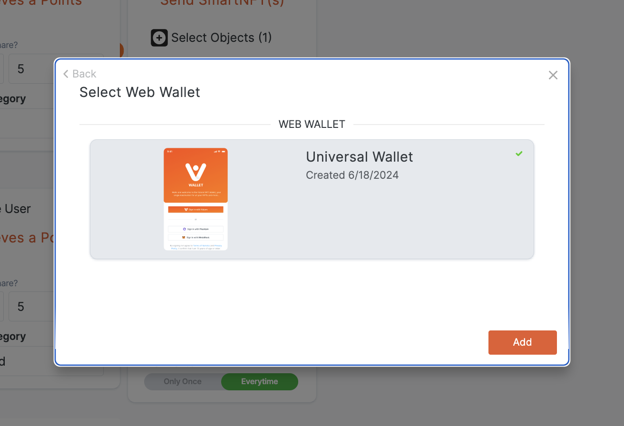
Task: Select the Universal Wallet title
Action: click(x=360, y=157)
